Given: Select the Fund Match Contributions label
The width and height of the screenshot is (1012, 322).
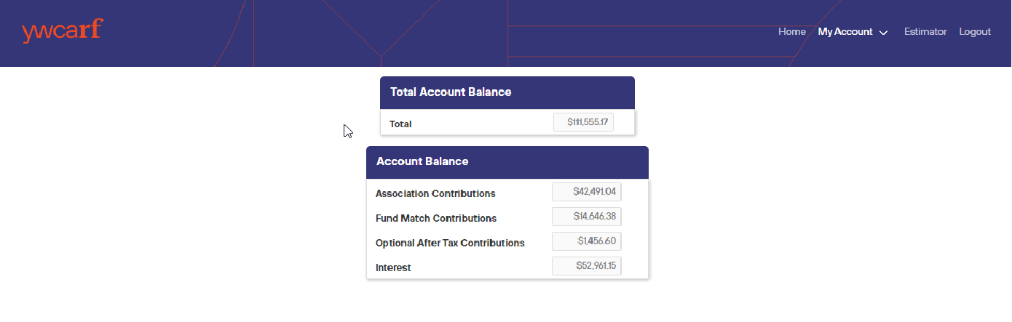Looking at the screenshot, I should (x=436, y=218).
